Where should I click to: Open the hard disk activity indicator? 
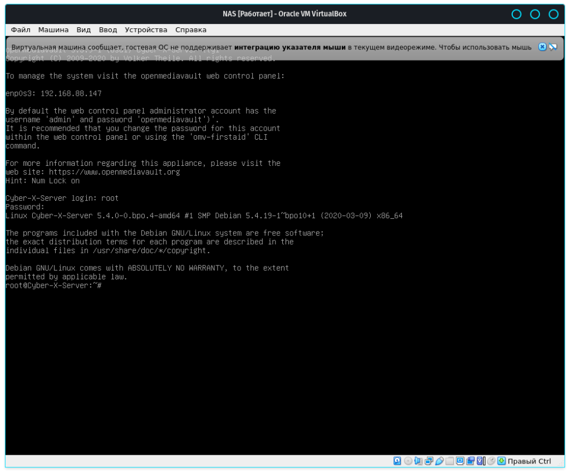click(397, 461)
